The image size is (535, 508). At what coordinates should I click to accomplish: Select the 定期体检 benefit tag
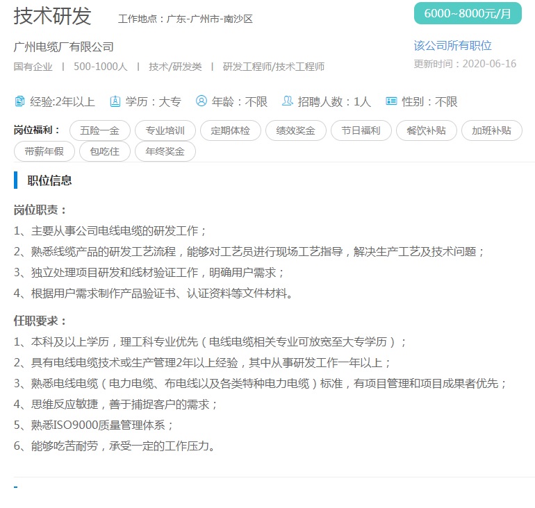[x=230, y=130]
